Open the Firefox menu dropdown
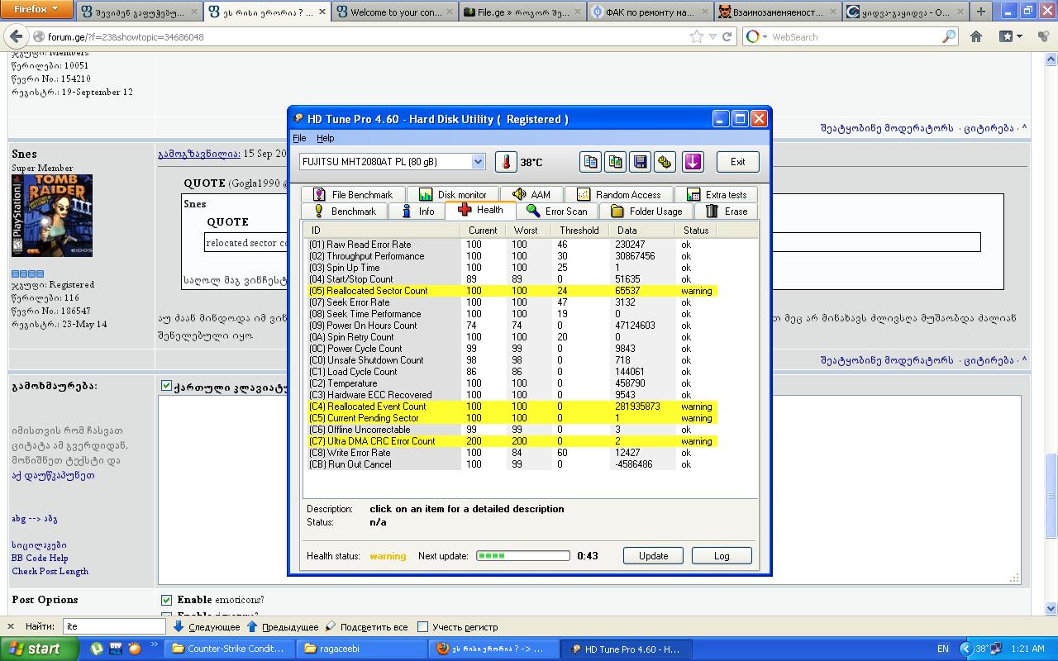The image size is (1058, 661). point(36,10)
